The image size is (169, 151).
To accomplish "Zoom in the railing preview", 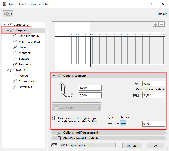I will tap(155, 24).
